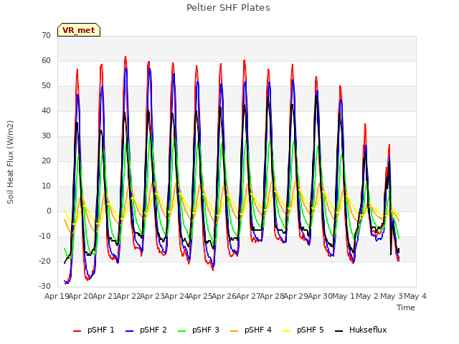Click the Apr 26 x-axis label
The height and width of the screenshot is (344, 459).
tap(224, 296)
